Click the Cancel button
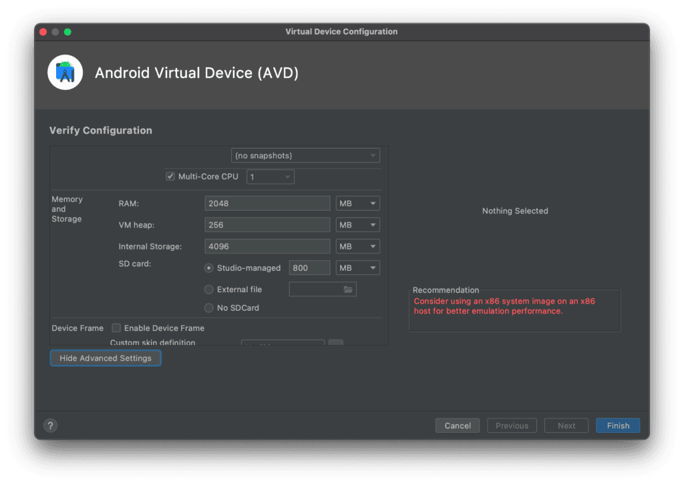This screenshot has width=684, height=485. 458,426
